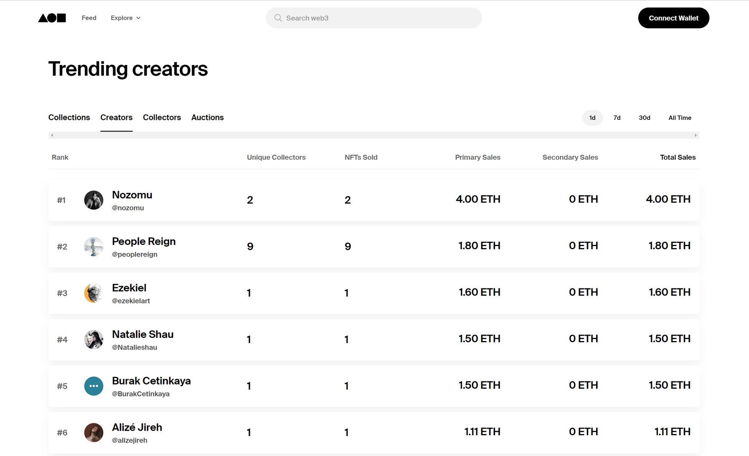Click the Connect Wallet button
This screenshot has height=456, width=749.
[x=673, y=18]
